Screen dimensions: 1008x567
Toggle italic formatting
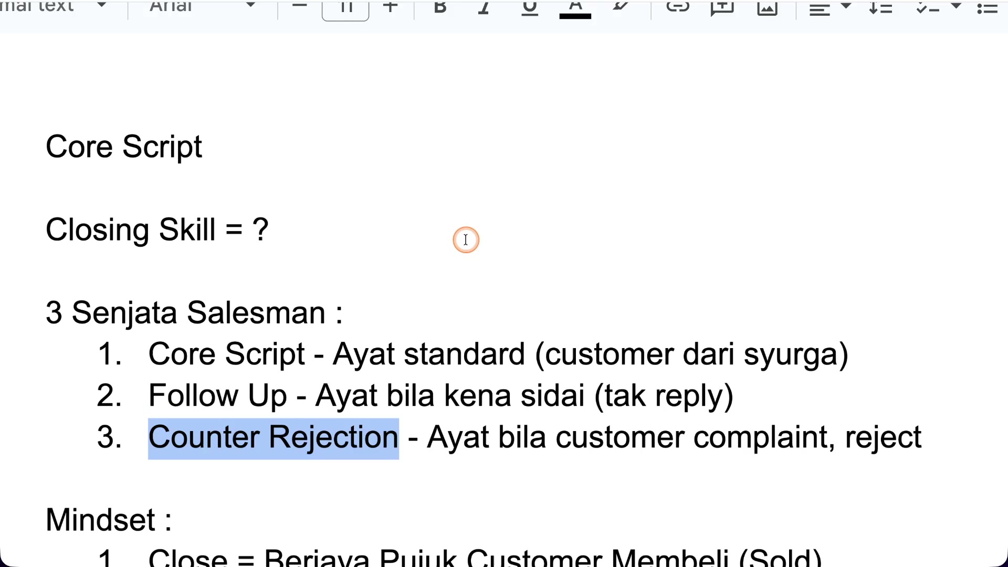[x=484, y=7]
